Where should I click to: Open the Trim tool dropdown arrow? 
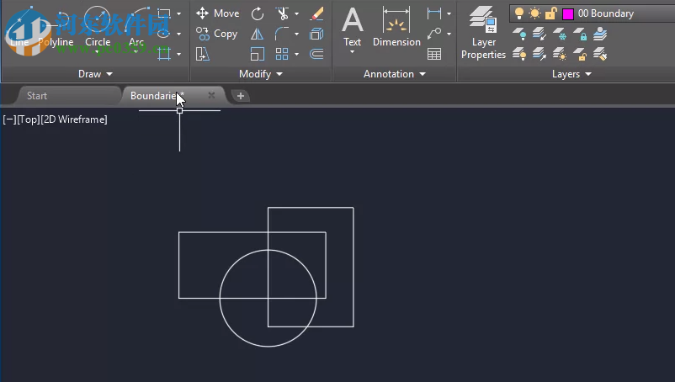296,13
